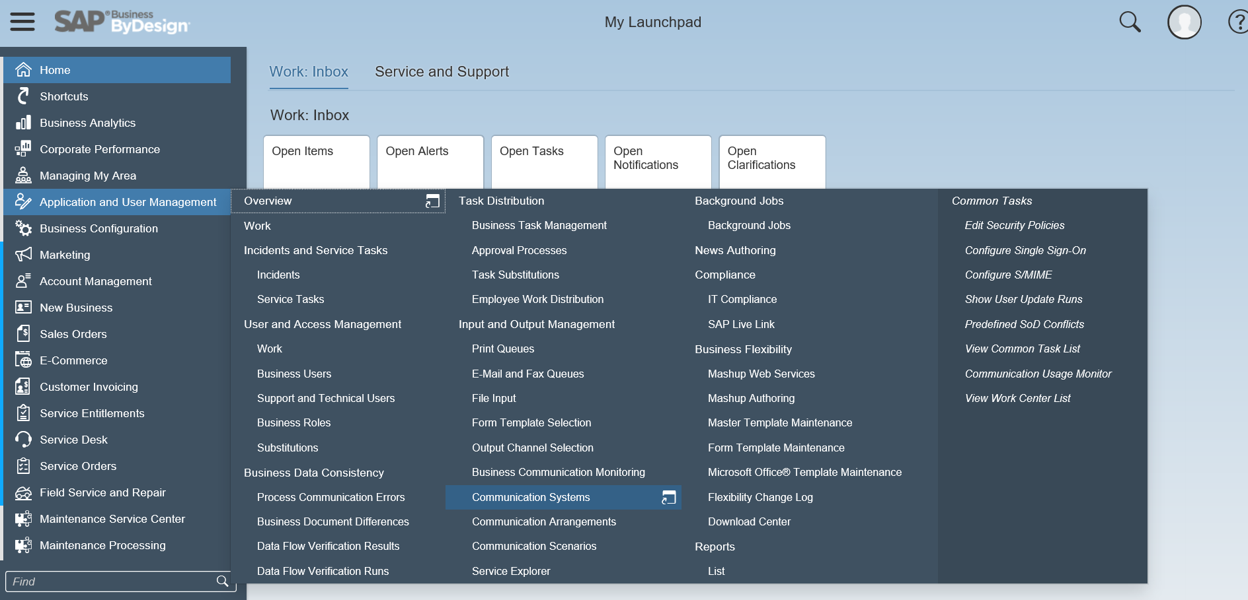Expand Customer Invoicing in the sidebar
The width and height of the screenshot is (1248, 600).
[x=89, y=387]
